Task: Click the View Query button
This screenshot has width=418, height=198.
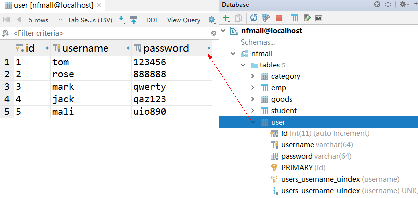Action: point(184,20)
